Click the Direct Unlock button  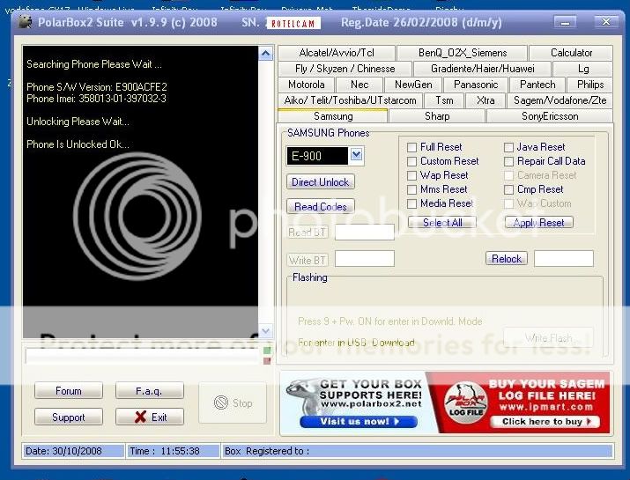pos(320,182)
